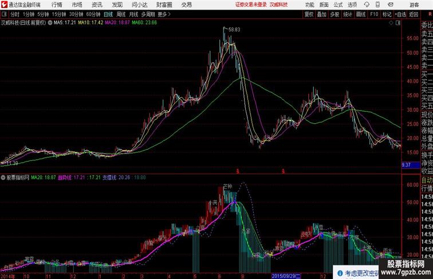Screen dimensions: 433x279
Task: Select the 周线 weekly period
Action: tap(121, 14)
